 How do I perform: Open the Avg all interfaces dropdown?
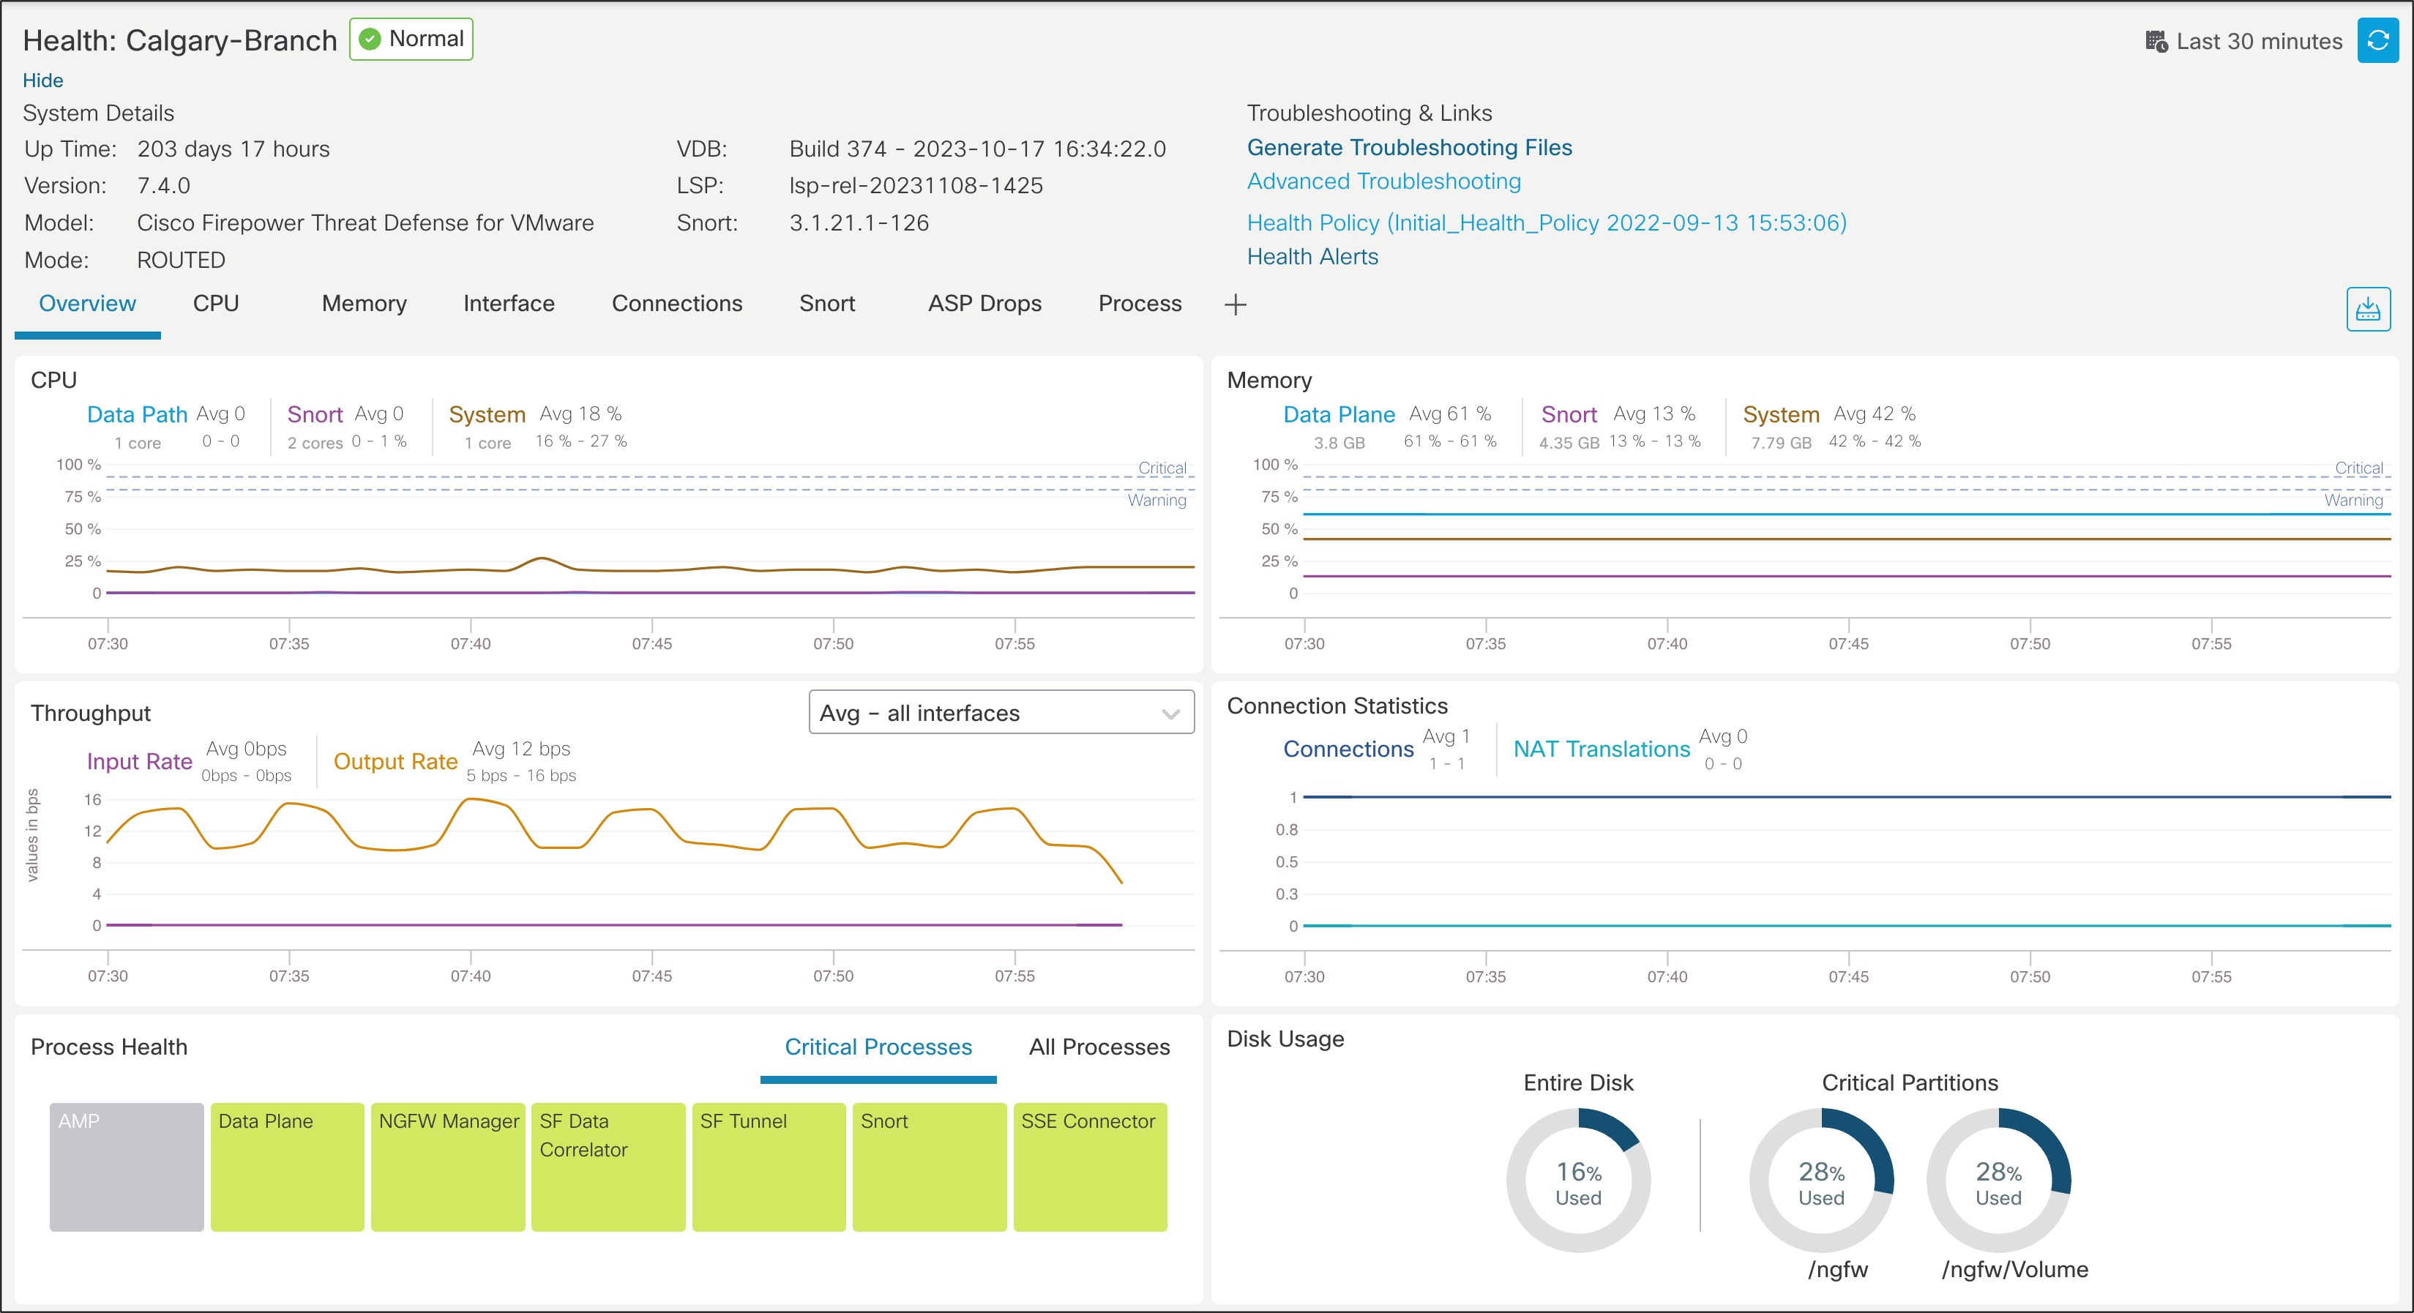coord(1001,713)
